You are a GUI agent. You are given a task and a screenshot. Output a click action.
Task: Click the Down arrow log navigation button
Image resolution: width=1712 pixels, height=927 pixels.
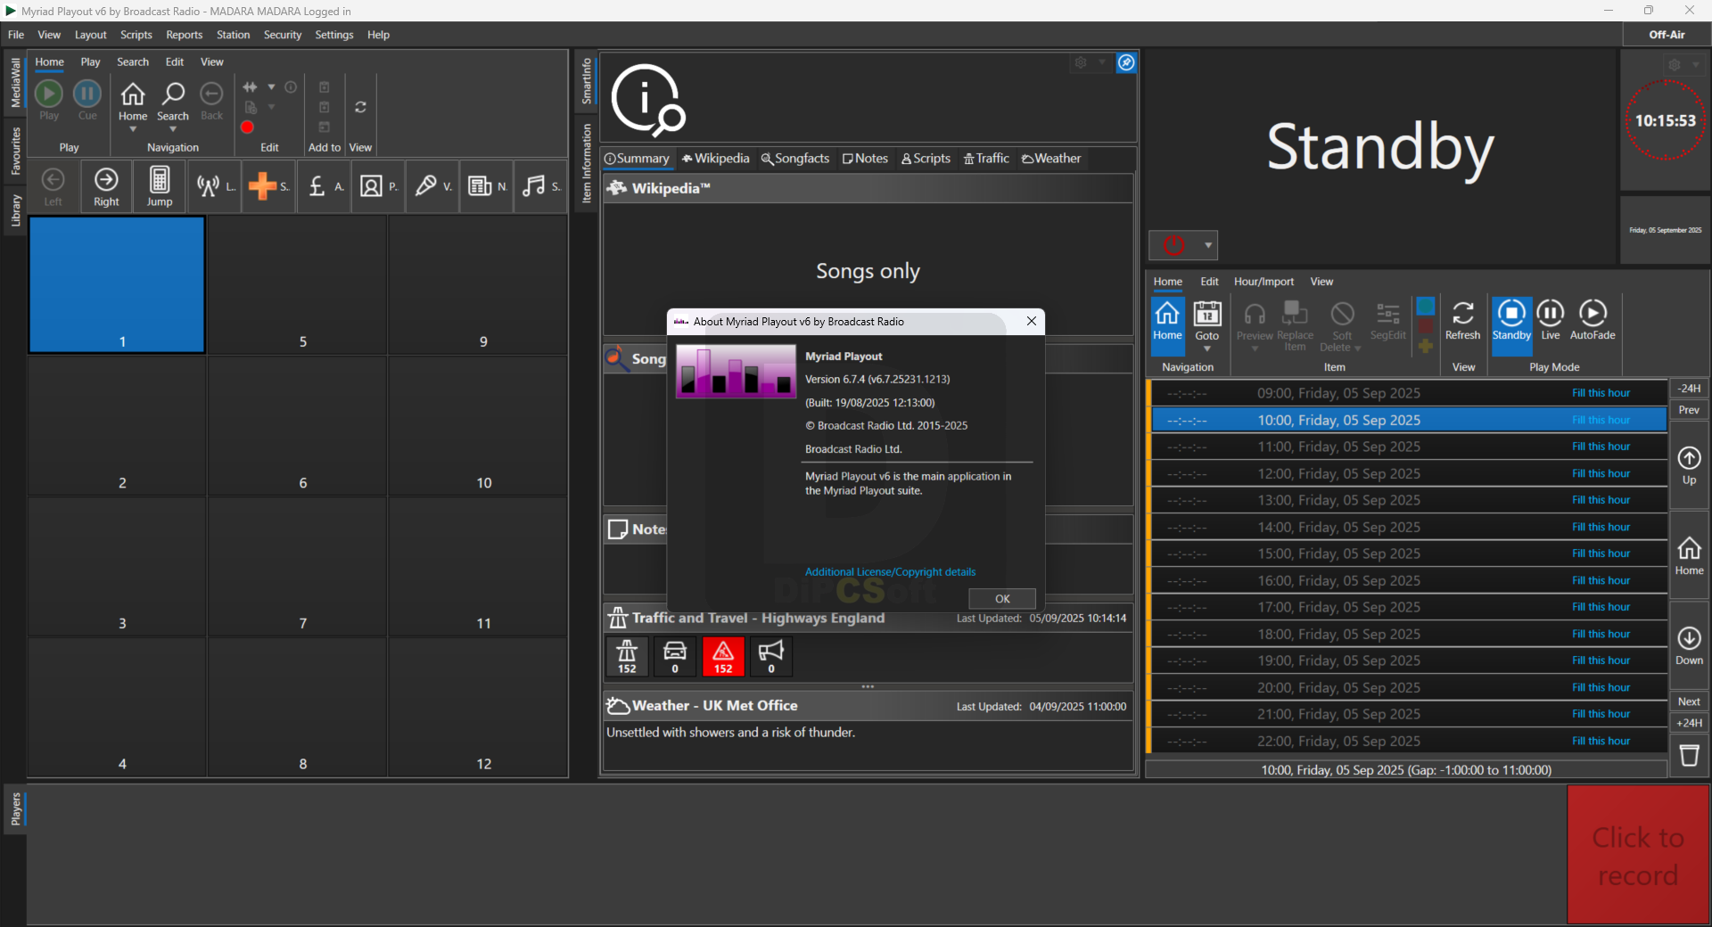(x=1689, y=645)
